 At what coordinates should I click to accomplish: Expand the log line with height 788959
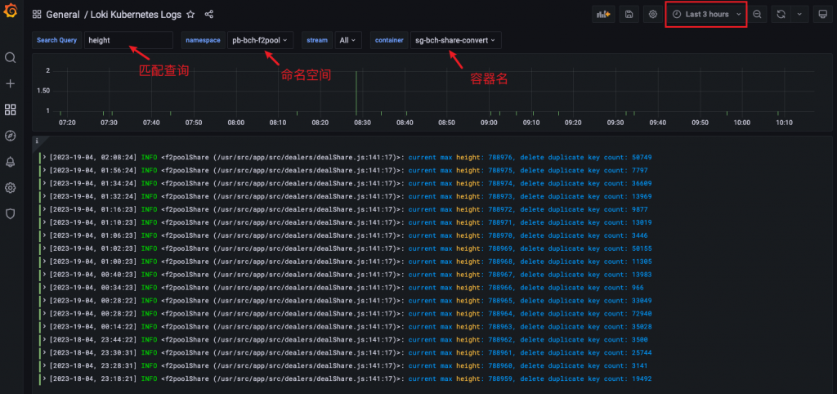45,378
